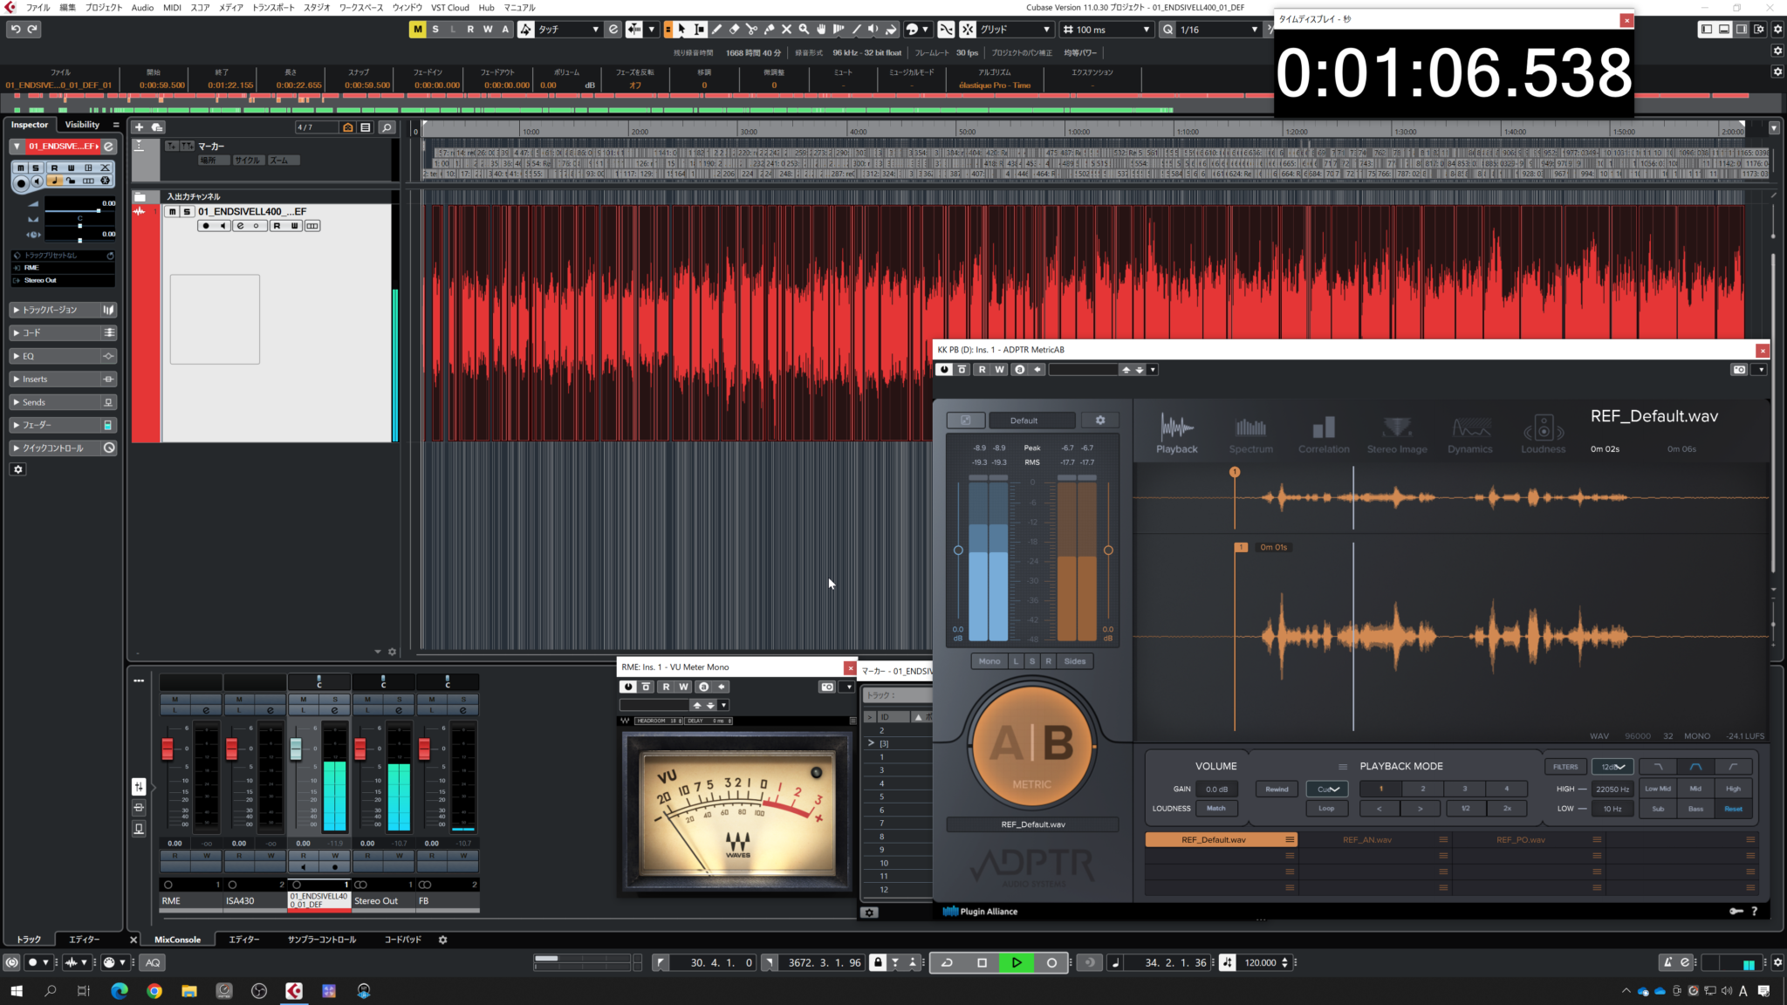Select the REF_AN.wav reference slot
The height and width of the screenshot is (1005, 1787).
pos(1366,840)
